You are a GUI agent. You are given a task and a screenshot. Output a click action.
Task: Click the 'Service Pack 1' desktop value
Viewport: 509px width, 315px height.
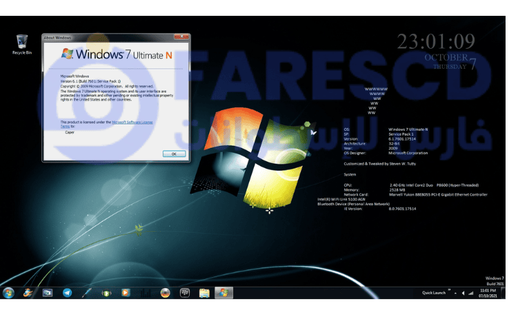point(401,134)
